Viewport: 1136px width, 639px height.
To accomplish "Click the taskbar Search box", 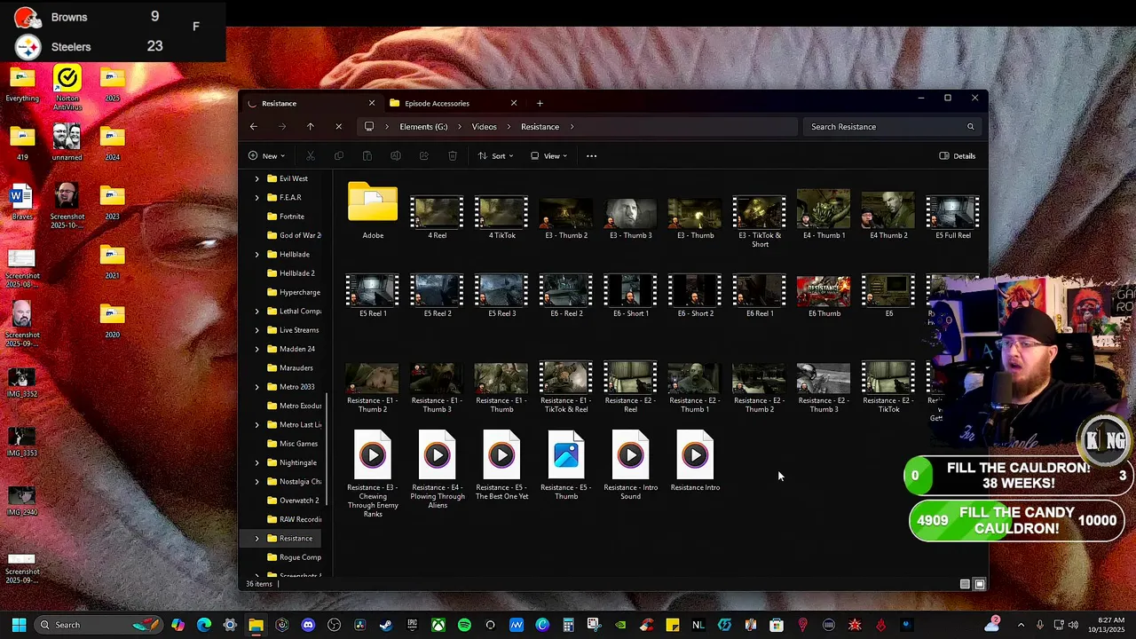I will (98, 625).
